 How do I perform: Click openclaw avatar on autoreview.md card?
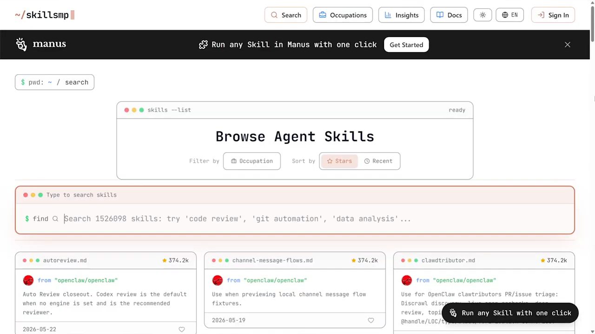[28, 280]
